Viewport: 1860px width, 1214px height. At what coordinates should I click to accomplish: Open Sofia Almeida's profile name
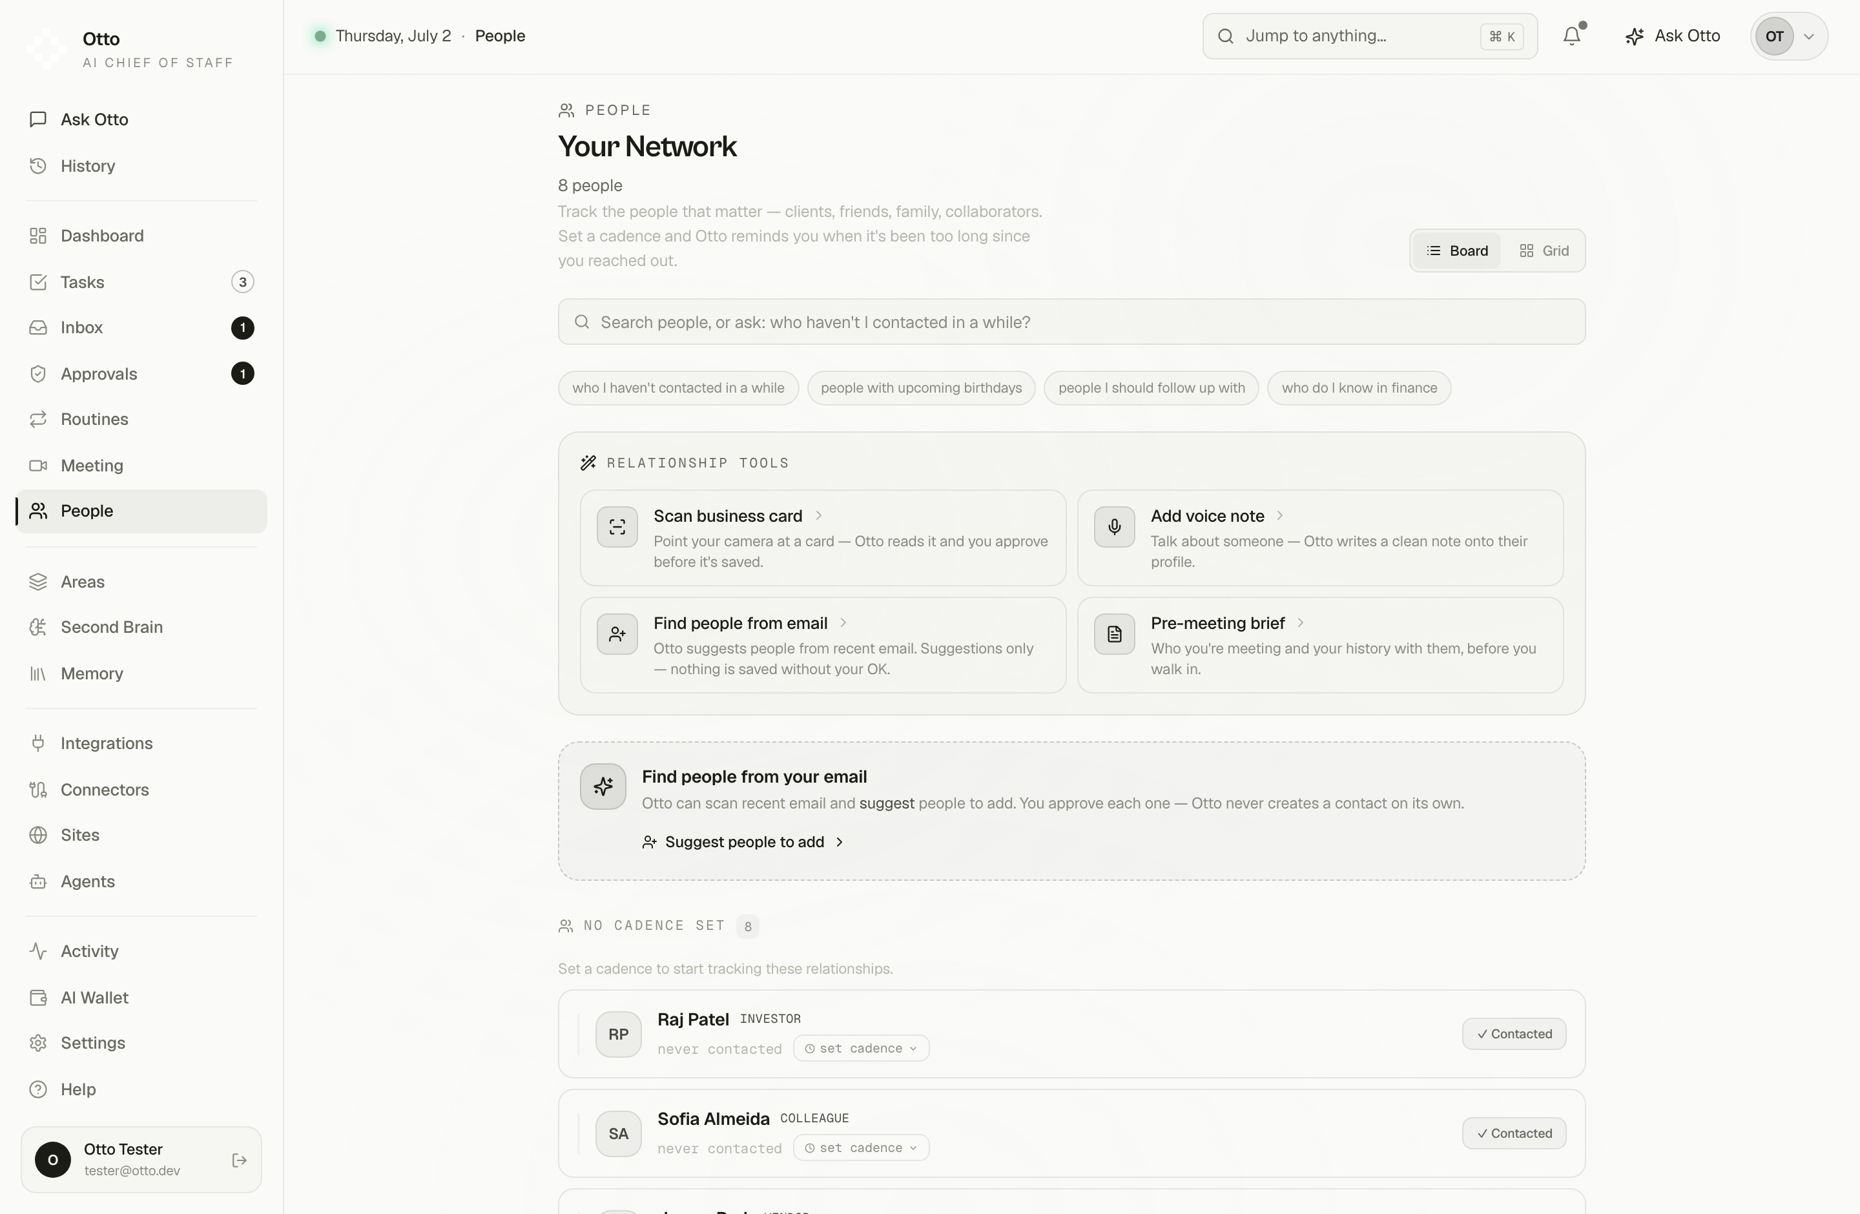point(713,1120)
